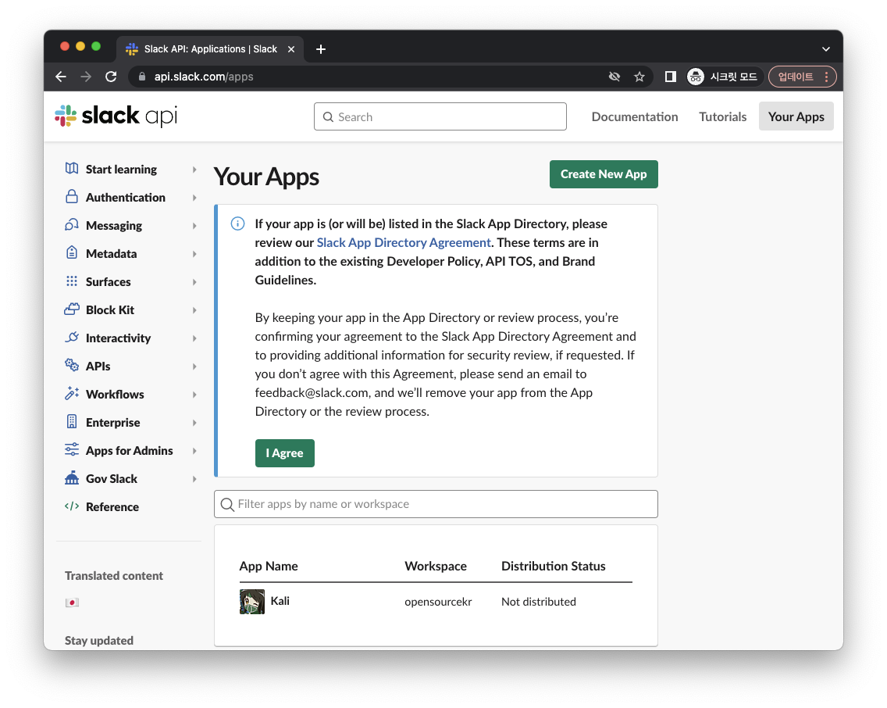Click the Authentication lock icon
Viewport: 887px width, 708px height.
coord(72,196)
